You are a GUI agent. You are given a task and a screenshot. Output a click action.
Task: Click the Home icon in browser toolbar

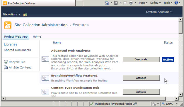tap(107, 3)
